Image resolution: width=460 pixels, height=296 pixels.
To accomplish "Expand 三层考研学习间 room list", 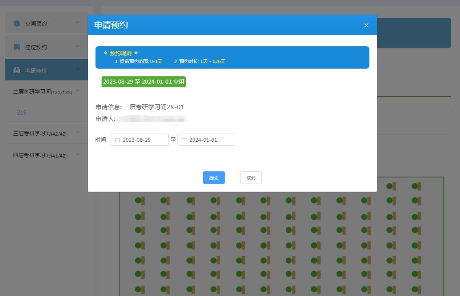I will click(78, 133).
